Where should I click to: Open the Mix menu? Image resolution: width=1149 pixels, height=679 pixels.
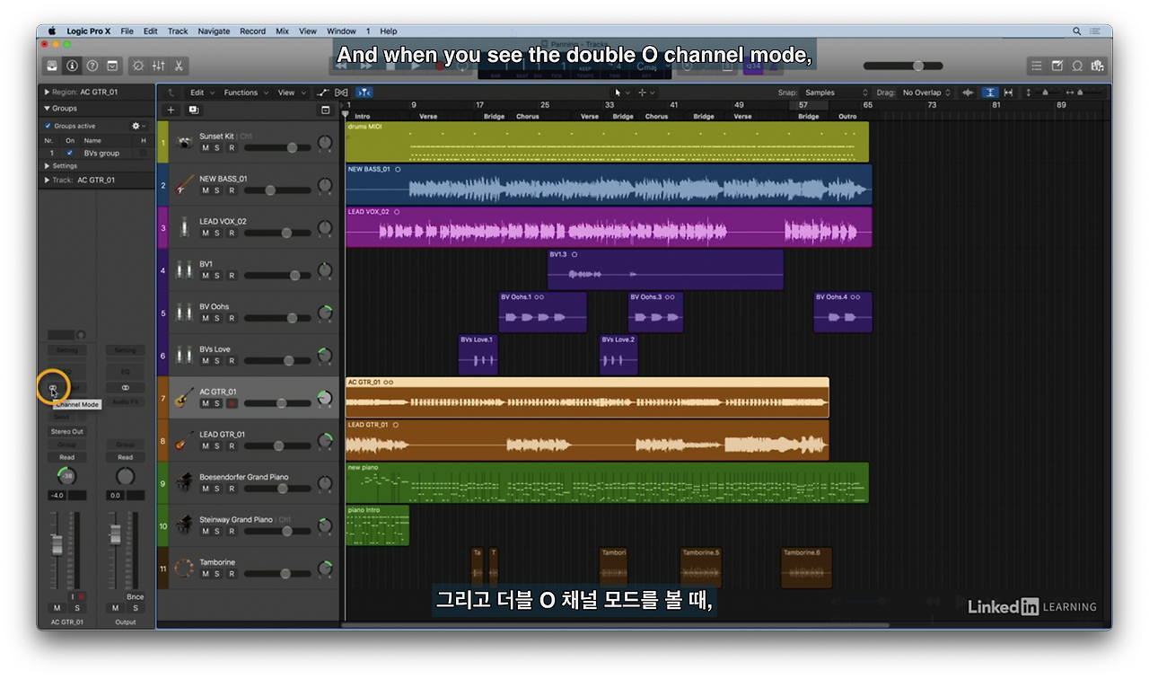pyautogui.click(x=282, y=31)
